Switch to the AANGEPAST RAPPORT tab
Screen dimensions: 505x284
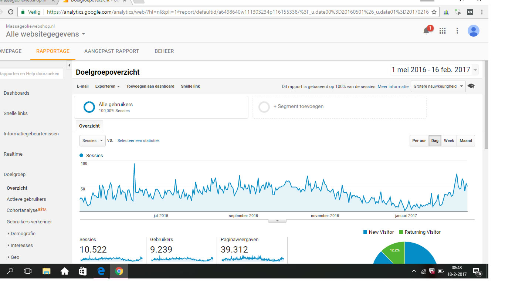point(112,51)
